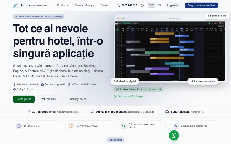Click lightning icon beside Setup în 3 zile
Image resolution: width=231 pixels, height=144 pixels.
[14, 90]
